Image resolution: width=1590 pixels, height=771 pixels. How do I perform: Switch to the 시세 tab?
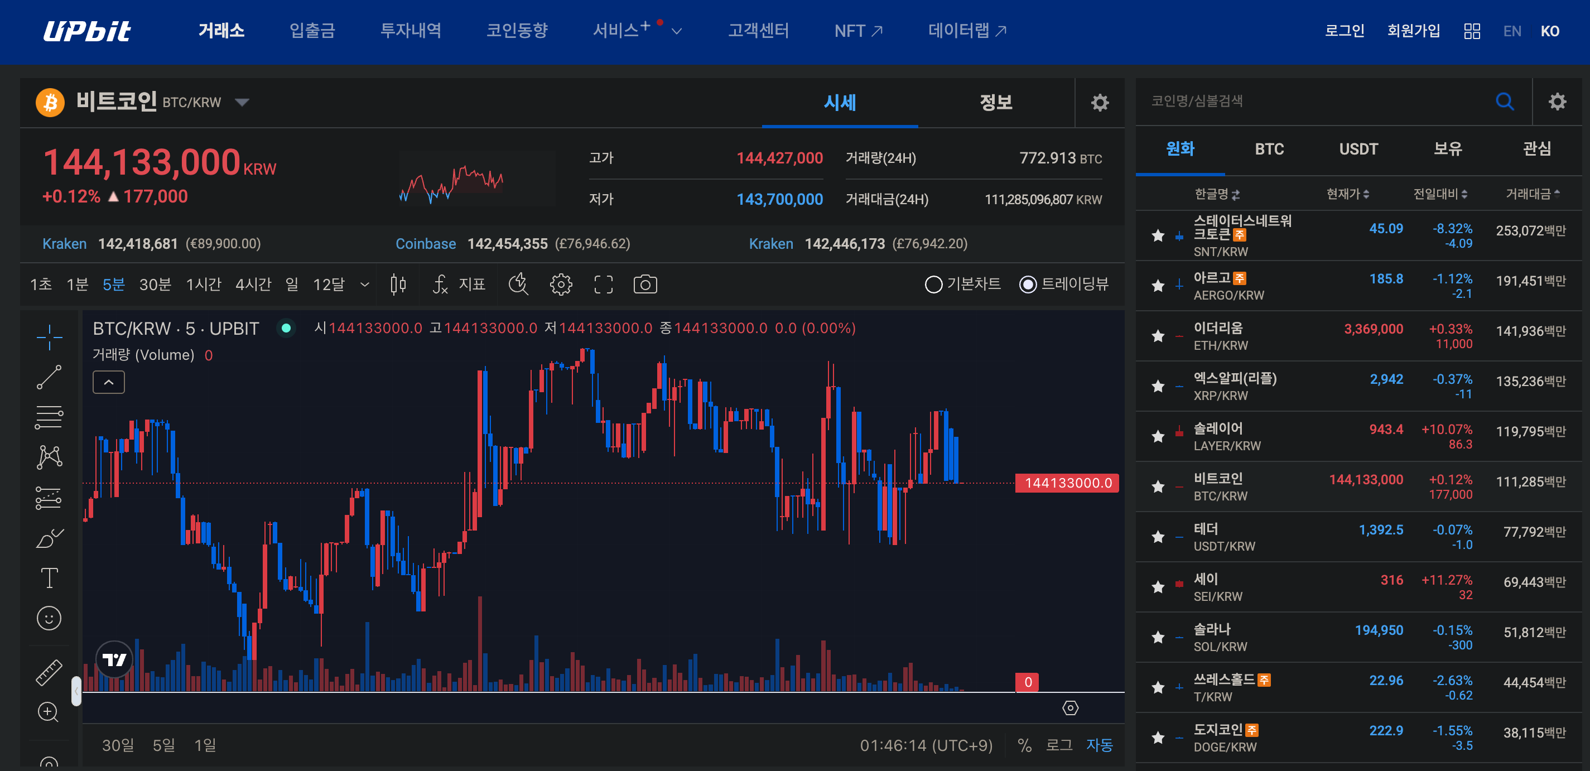840,103
